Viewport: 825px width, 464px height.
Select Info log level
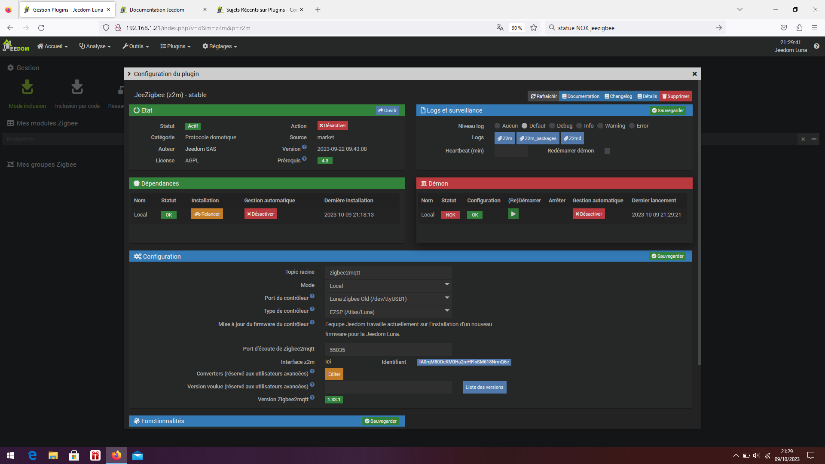(579, 126)
